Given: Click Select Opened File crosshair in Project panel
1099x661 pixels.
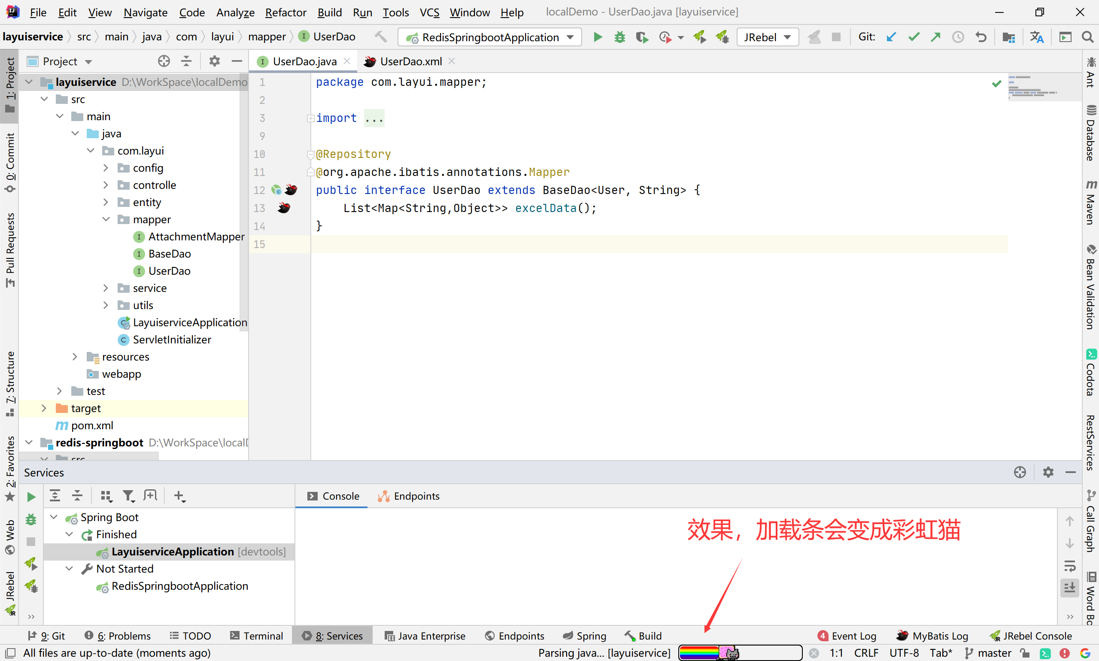Looking at the screenshot, I should (164, 61).
